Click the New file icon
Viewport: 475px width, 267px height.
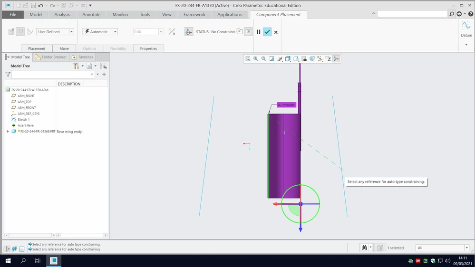[x=18, y=5]
